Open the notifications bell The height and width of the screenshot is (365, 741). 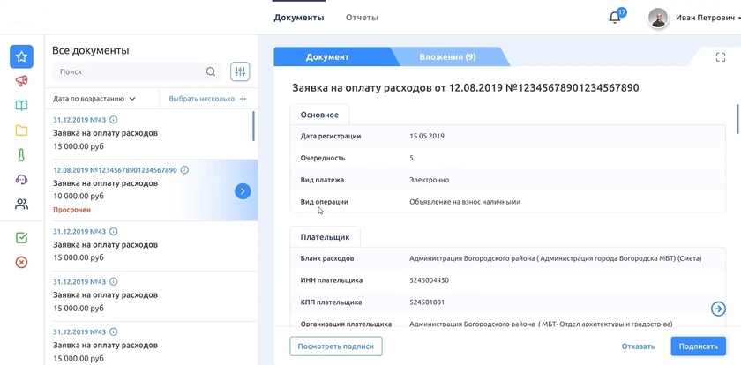click(615, 18)
